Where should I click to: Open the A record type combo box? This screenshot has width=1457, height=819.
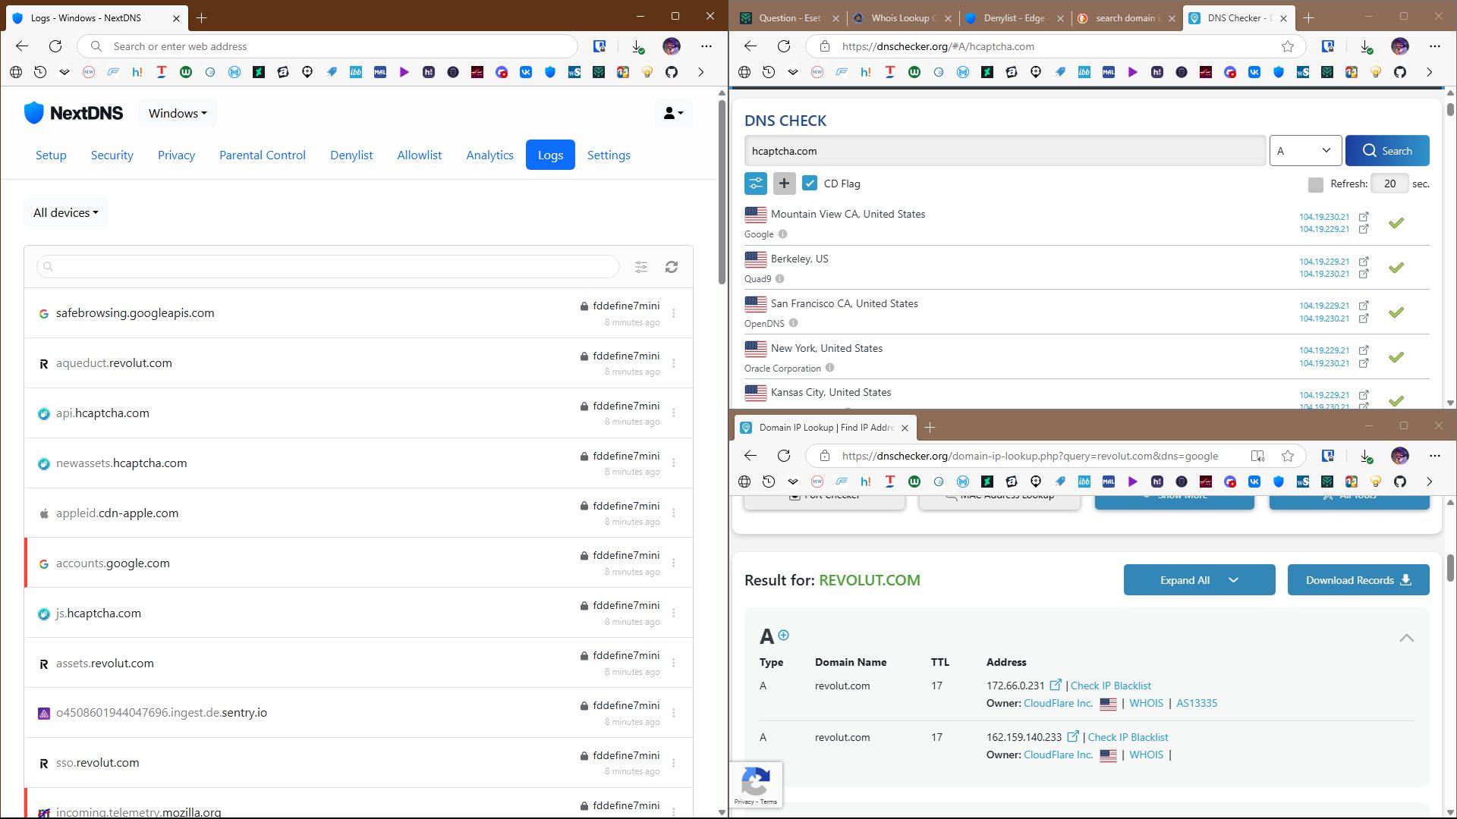[x=1304, y=150]
